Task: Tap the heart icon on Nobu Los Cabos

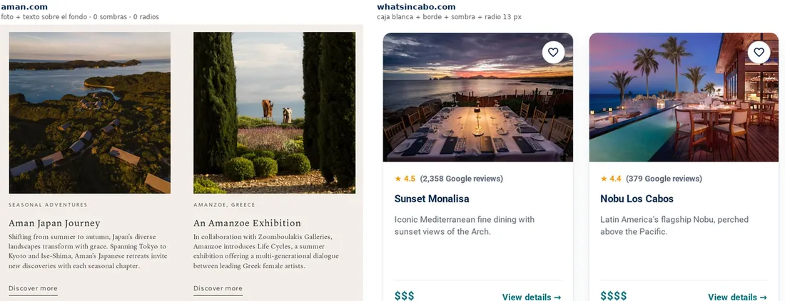Action: click(x=759, y=53)
